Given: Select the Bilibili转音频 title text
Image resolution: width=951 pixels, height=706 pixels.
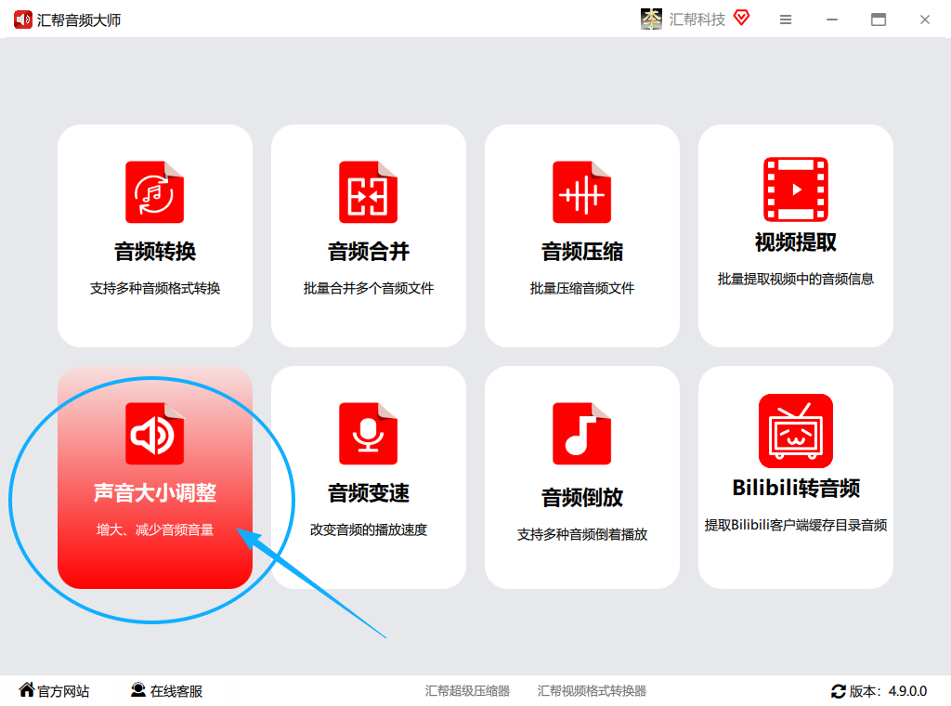Looking at the screenshot, I should point(796,488).
